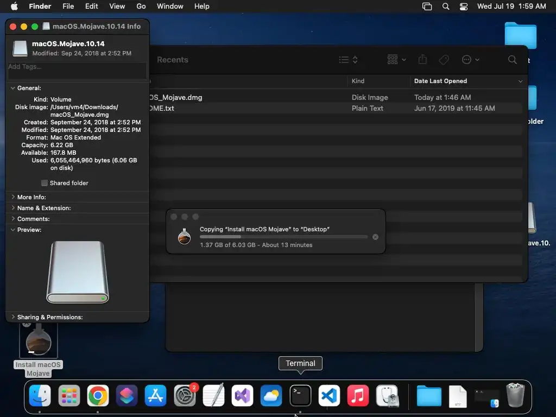
Task: Select the OS_Mojave.dmg file row
Action: [x=335, y=97]
